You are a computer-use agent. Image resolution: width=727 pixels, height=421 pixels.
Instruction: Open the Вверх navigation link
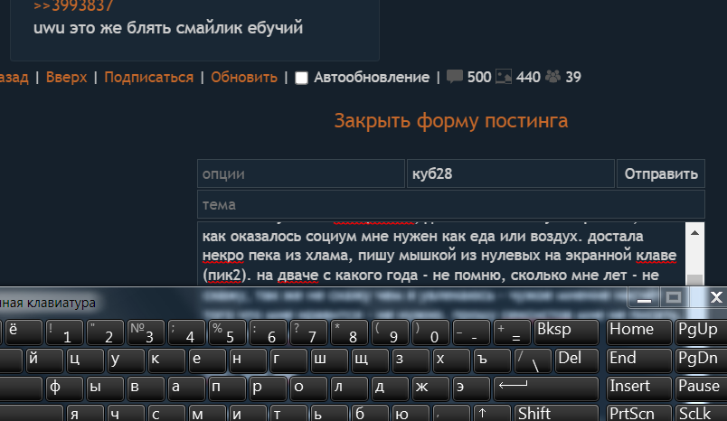66,77
